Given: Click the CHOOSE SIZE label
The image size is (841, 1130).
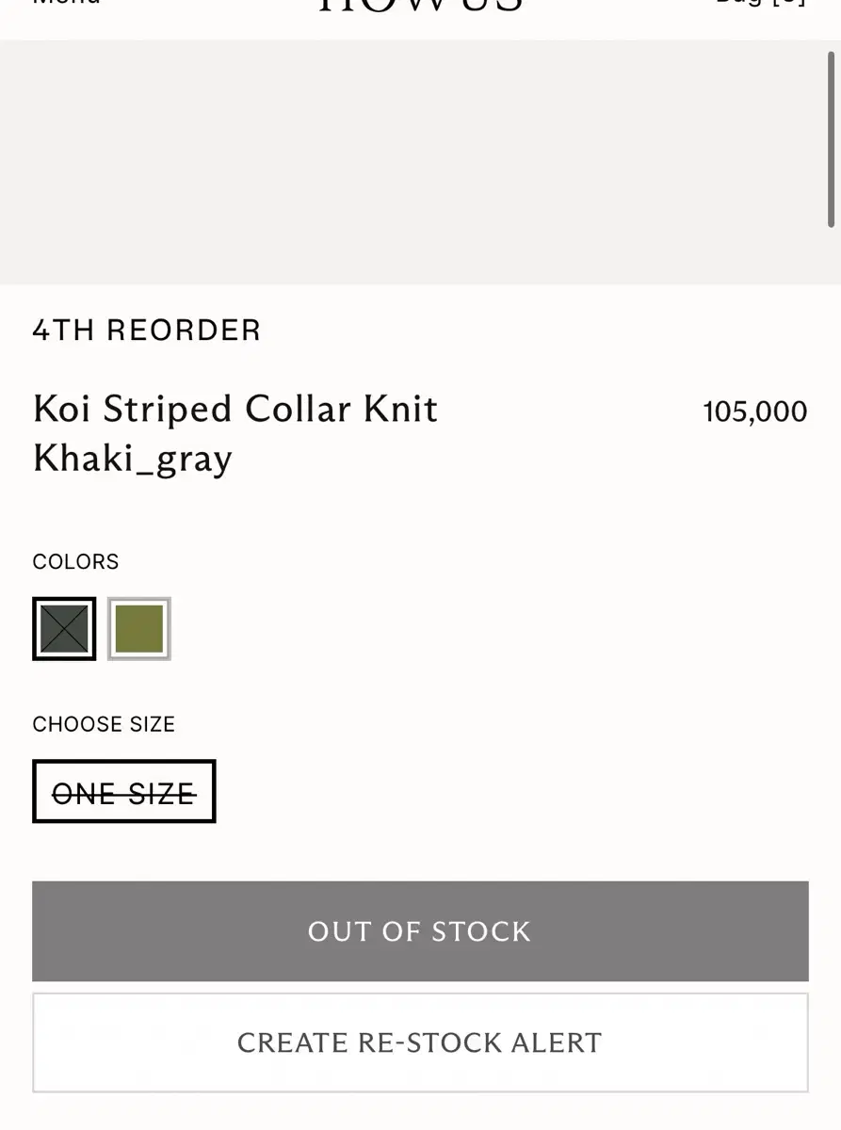Looking at the screenshot, I should [104, 724].
